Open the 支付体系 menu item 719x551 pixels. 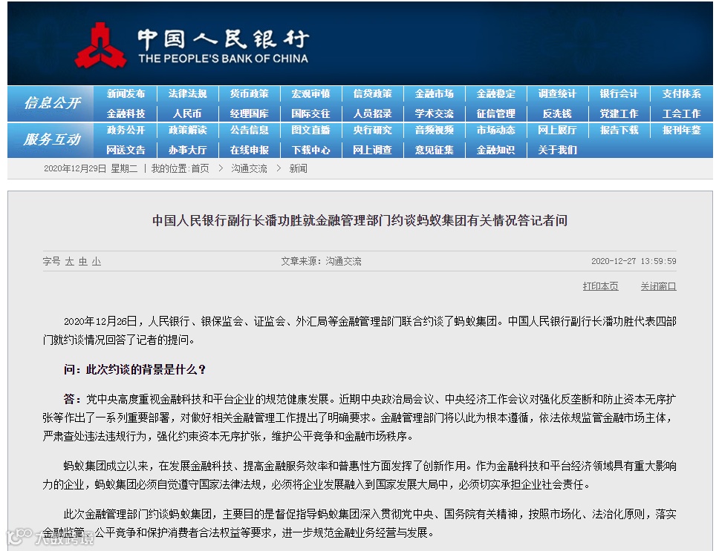pos(681,94)
